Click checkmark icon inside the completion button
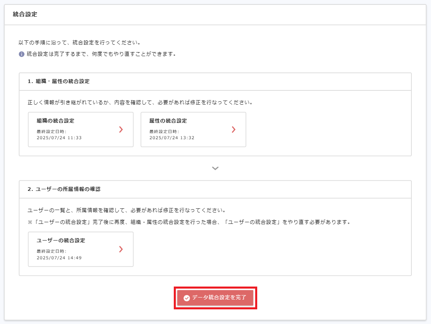This screenshot has width=431, height=324. click(x=186, y=298)
